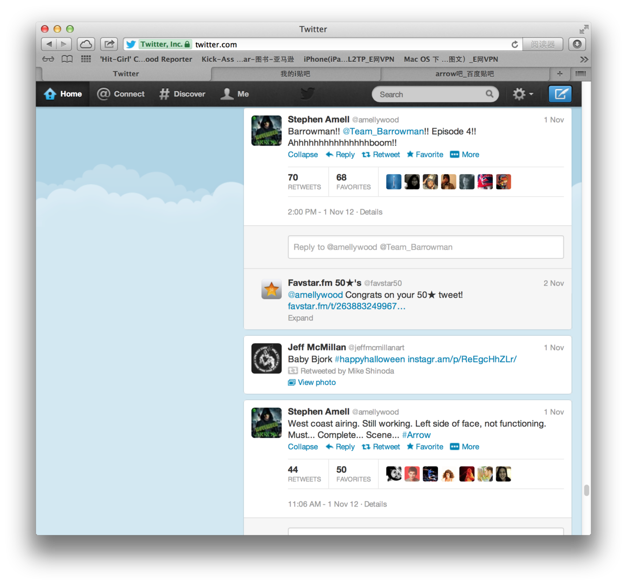View the 68 favorites count
The height and width of the screenshot is (585, 627).
(353, 181)
